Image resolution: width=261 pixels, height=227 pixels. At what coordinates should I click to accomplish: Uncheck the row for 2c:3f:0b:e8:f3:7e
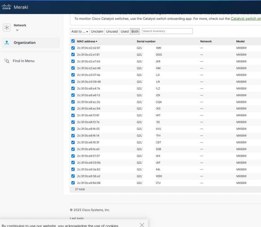pos(73,122)
